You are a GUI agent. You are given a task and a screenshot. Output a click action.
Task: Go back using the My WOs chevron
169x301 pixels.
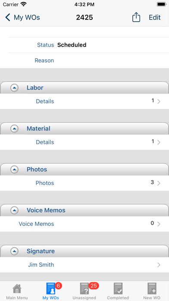[8, 17]
